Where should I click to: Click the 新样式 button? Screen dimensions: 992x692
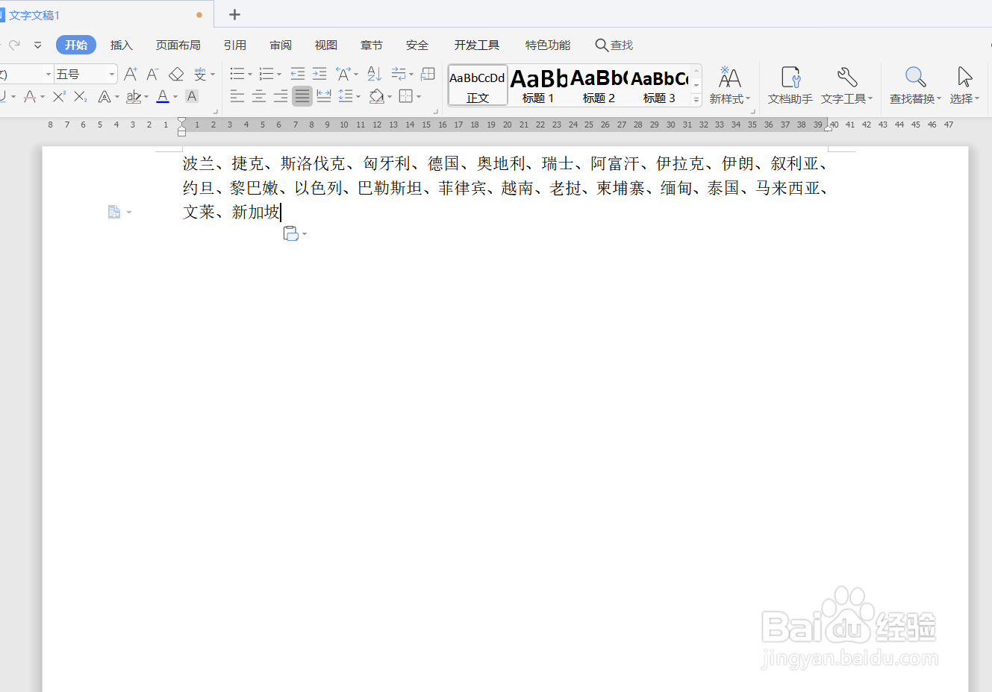(729, 86)
